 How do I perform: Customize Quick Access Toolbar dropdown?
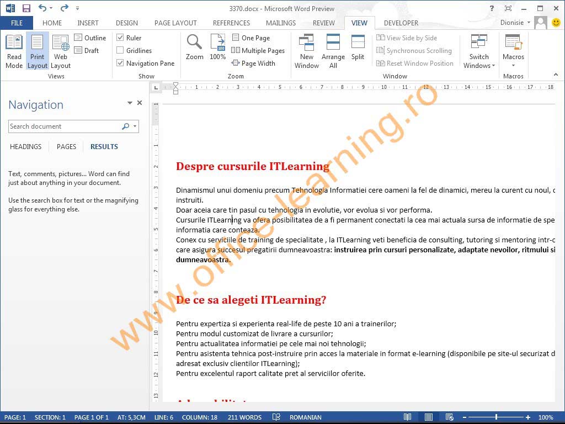click(x=77, y=8)
